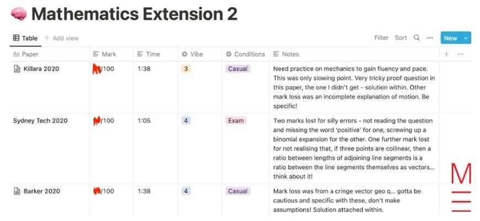The width and height of the screenshot is (480, 221).
Task: Select the purple Casual tag for Killara
Action: point(238,69)
